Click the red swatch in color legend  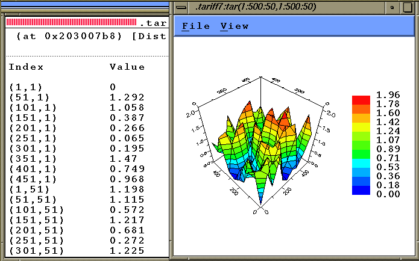(x=361, y=100)
